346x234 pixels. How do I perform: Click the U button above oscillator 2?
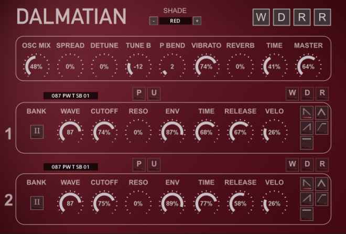154,165
